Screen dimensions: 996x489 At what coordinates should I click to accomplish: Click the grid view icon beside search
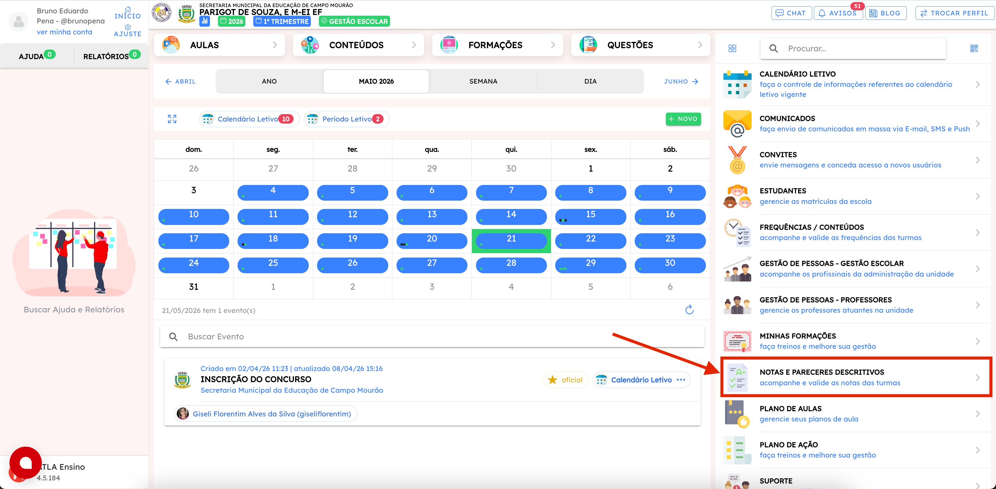[732, 48]
